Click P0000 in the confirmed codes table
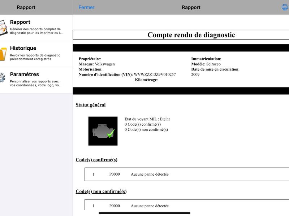289x216 pixels. click(115, 174)
